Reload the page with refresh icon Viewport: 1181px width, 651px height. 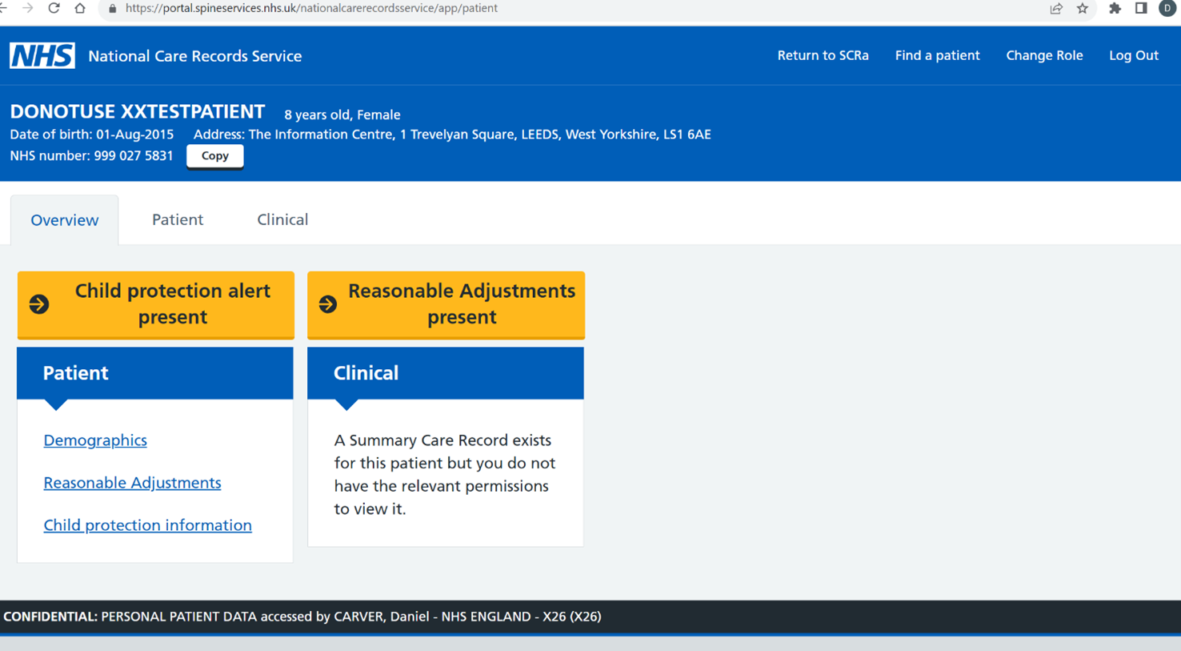click(54, 8)
